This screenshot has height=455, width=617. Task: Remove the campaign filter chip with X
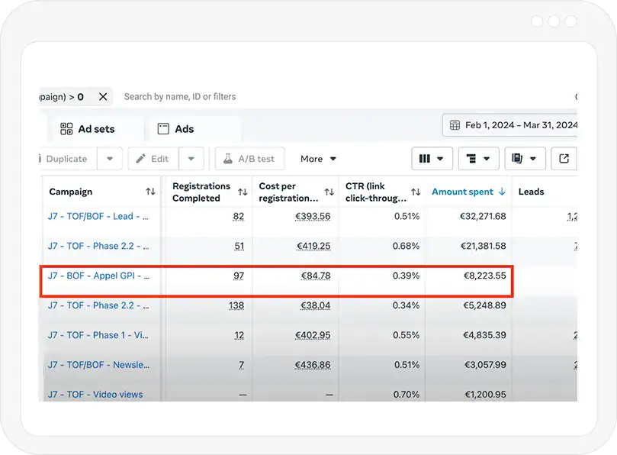click(x=103, y=97)
